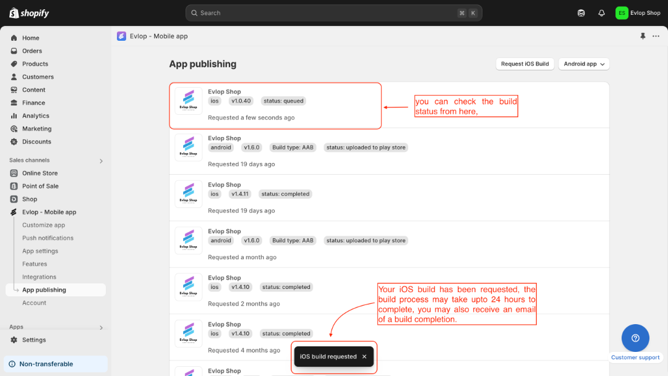Click the Search input field
The image size is (668, 376).
point(334,13)
